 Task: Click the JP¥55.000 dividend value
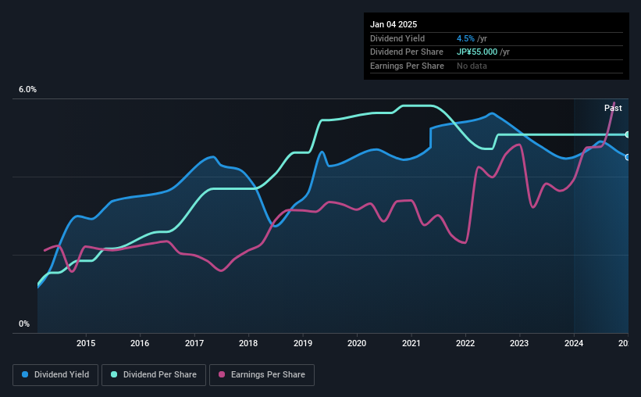tap(477, 52)
